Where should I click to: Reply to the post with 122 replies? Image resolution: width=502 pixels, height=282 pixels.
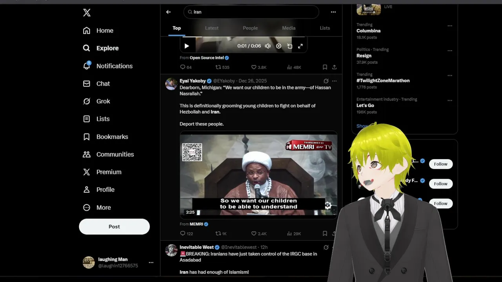pyautogui.click(x=186, y=233)
